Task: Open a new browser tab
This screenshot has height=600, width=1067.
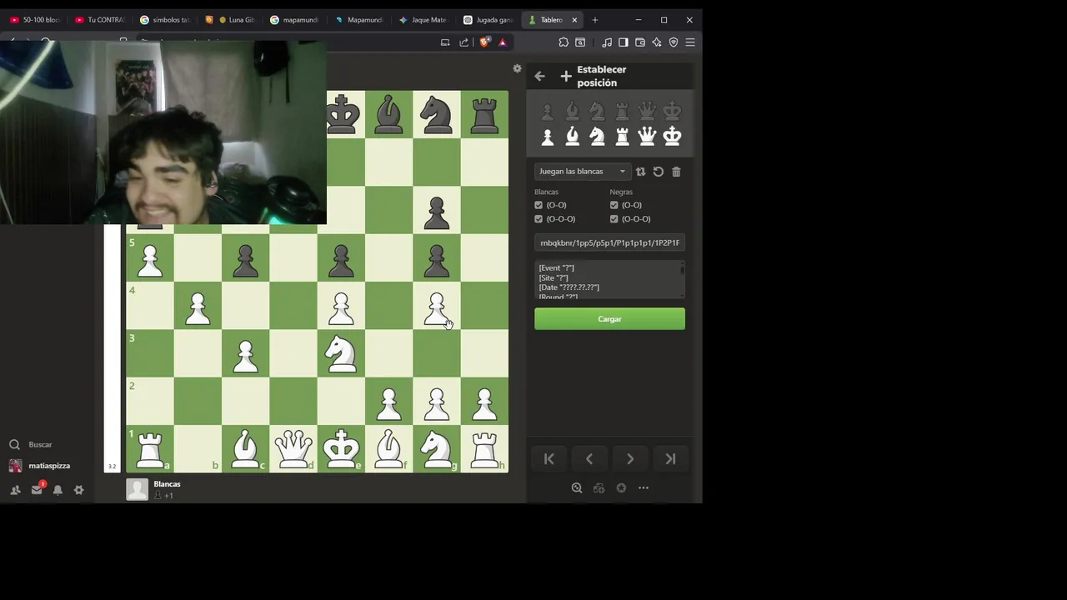Action: tap(594, 20)
